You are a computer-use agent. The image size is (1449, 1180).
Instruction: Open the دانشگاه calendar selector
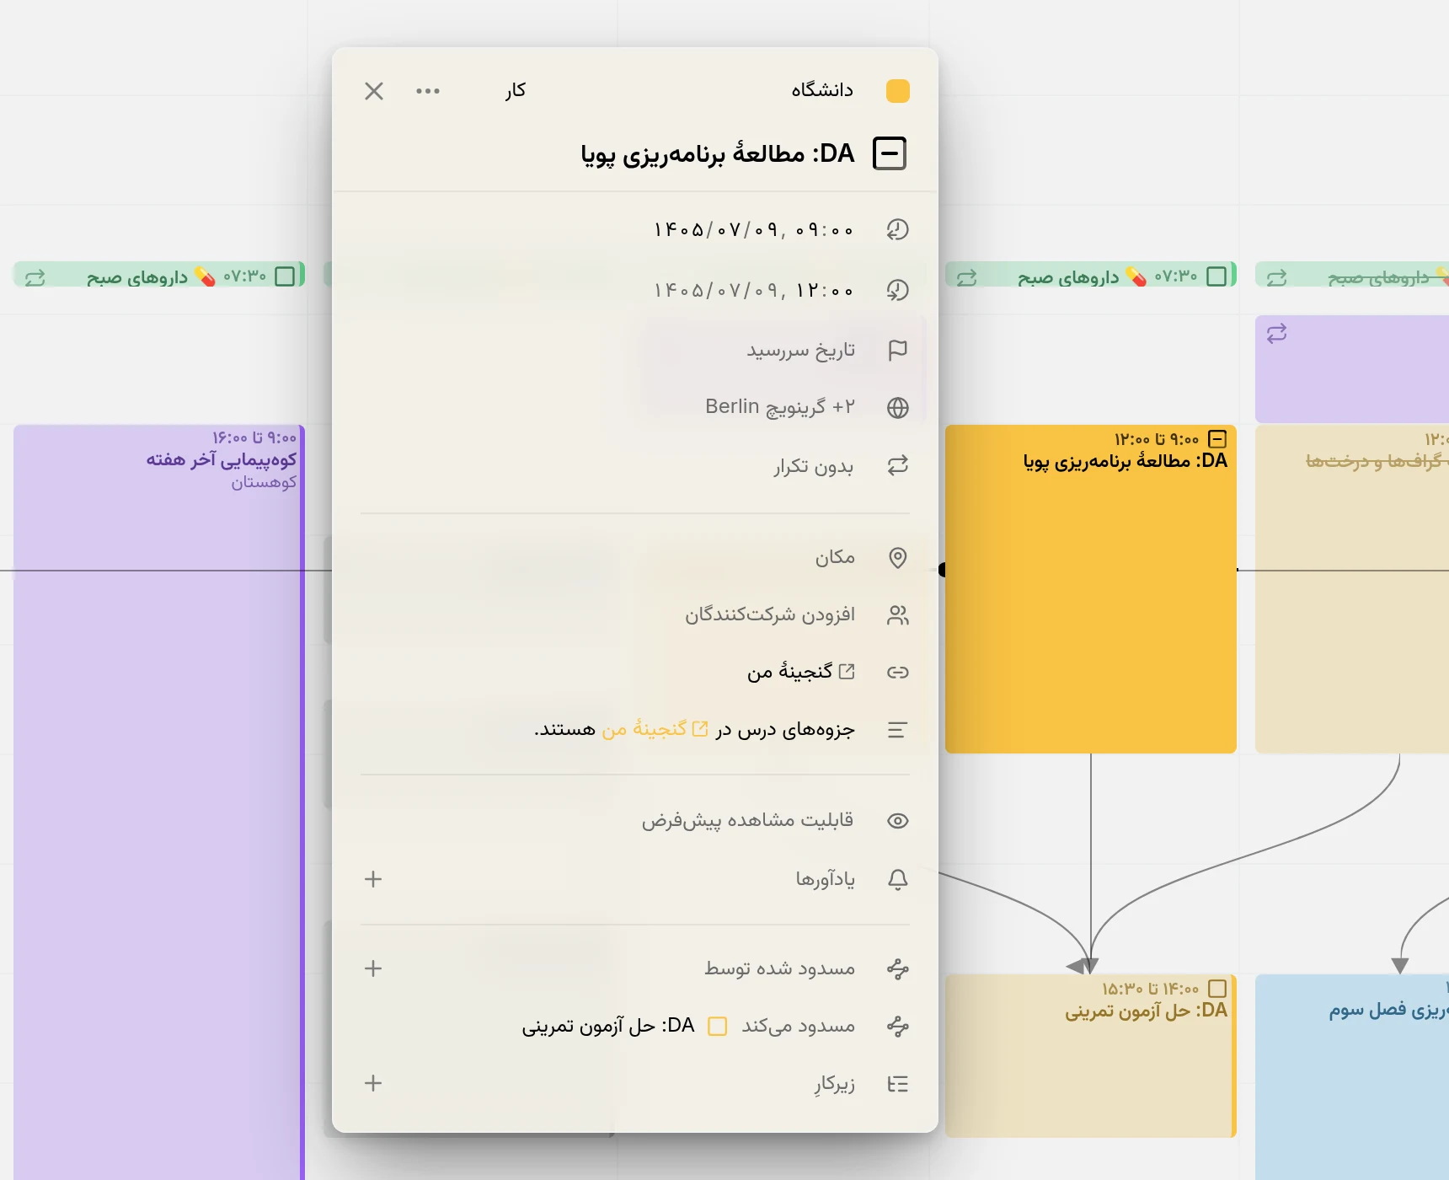click(822, 90)
